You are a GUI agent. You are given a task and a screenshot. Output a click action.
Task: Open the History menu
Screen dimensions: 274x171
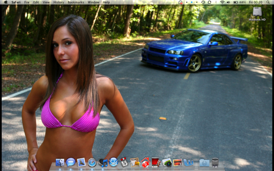[59, 2]
